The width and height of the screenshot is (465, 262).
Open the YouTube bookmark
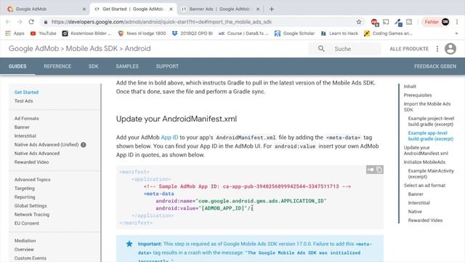click(x=44, y=33)
